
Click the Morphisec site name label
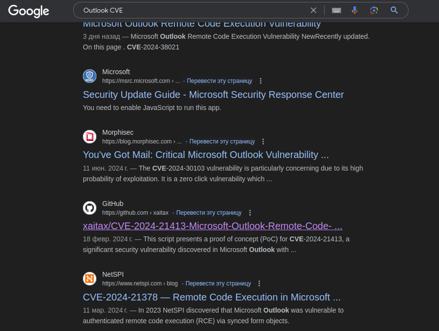pyautogui.click(x=118, y=132)
